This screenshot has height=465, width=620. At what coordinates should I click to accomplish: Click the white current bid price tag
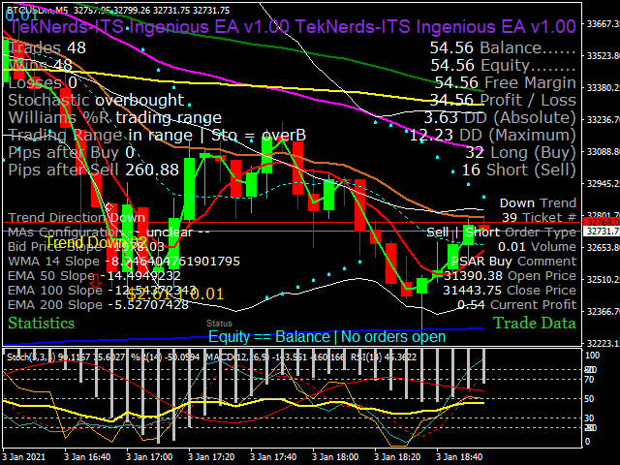(x=602, y=231)
